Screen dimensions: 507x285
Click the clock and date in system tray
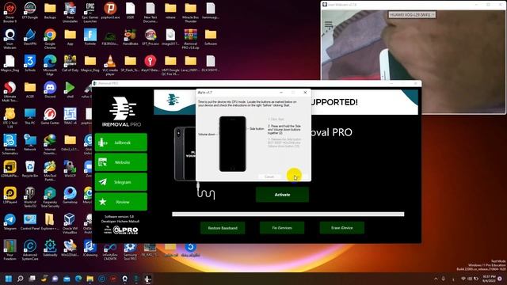(489, 279)
